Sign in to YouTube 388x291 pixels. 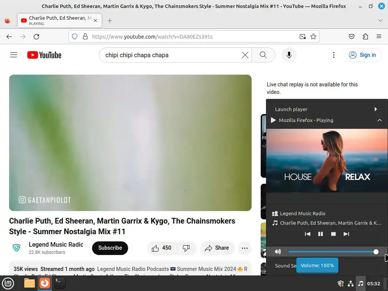pyautogui.click(x=363, y=55)
